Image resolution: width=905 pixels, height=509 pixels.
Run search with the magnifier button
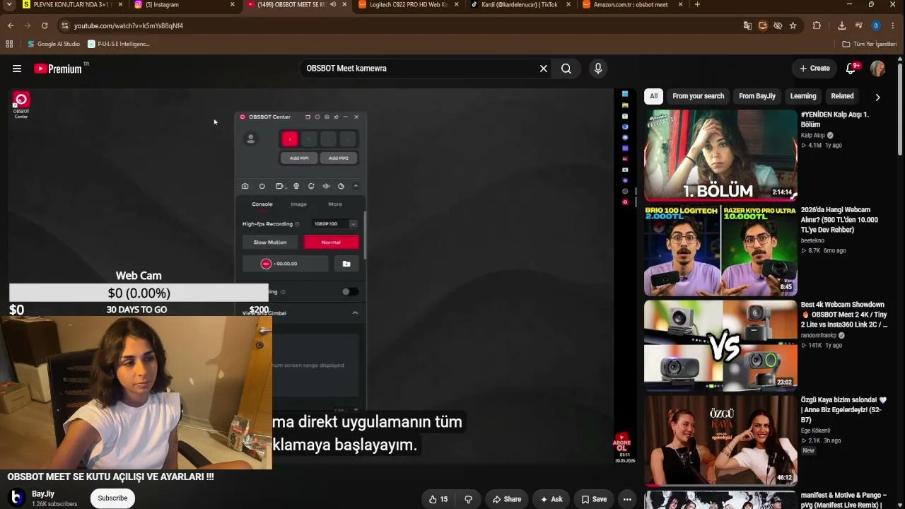(x=566, y=69)
